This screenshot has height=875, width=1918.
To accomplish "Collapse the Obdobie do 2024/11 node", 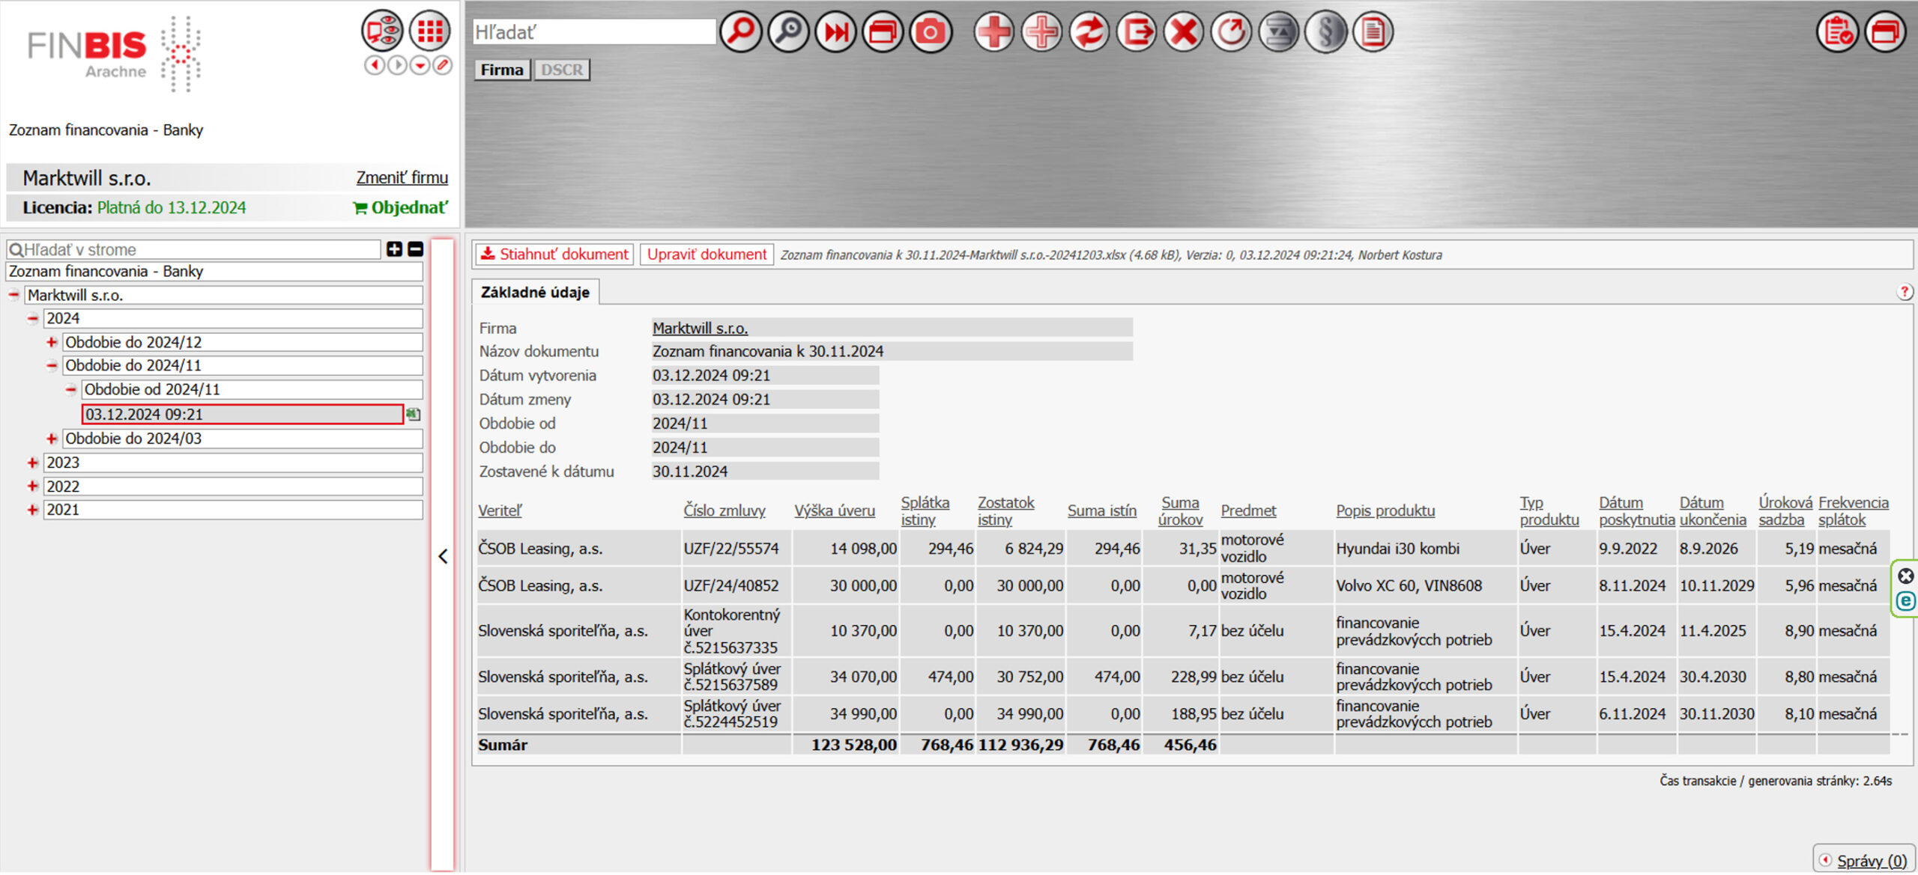I will tap(52, 366).
